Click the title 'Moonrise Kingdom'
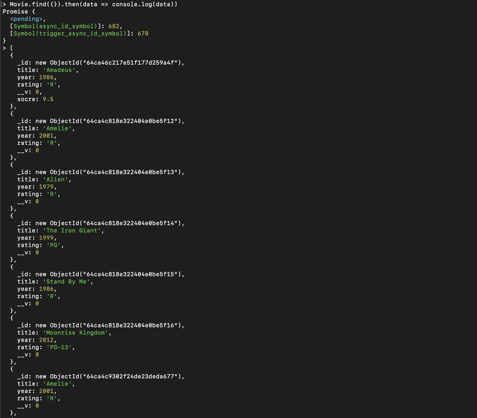The width and height of the screenshot is (477, 418). (x=75, y=333)
